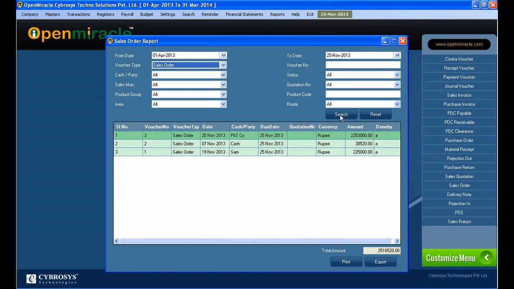Viewport: 514px width, 289px height.
Task: Open Journal Voucher from the side panel
Action: pyautogui.click(x=459, y=86)
